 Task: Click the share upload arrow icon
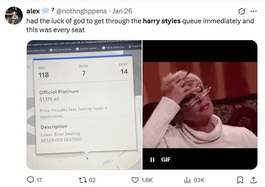click(x=253, y=180)
